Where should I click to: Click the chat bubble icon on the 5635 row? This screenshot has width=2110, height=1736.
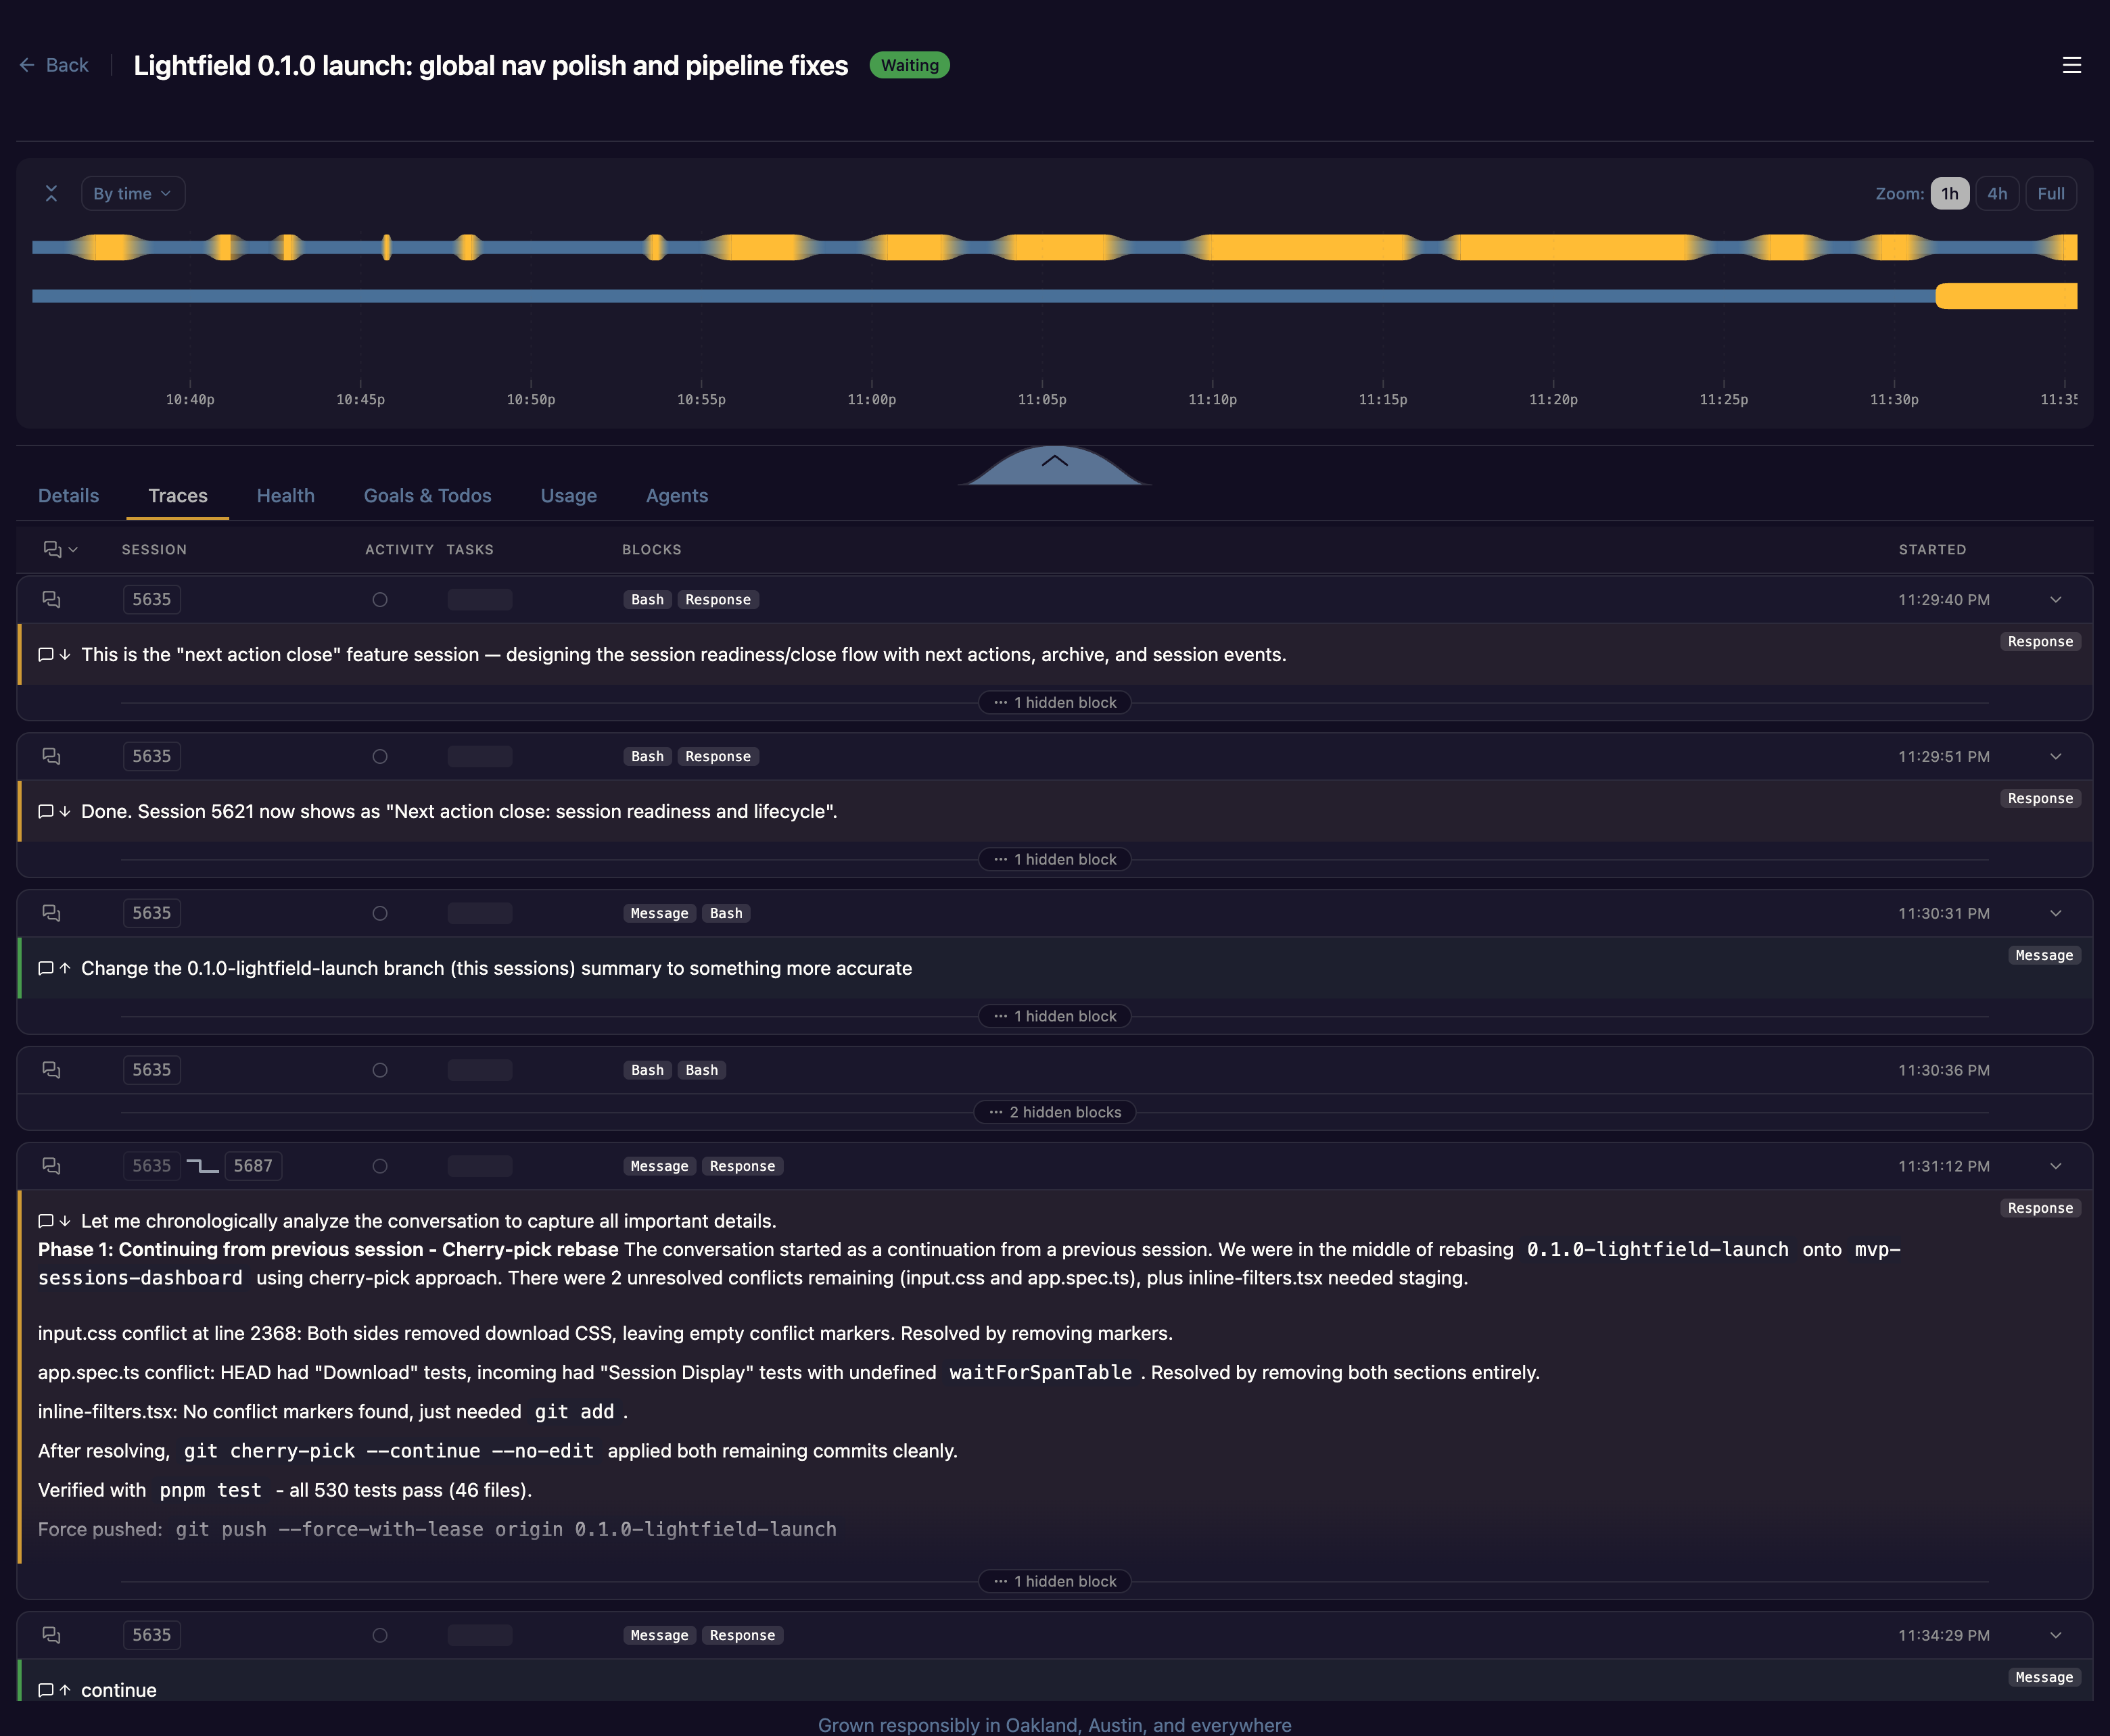pyautogui.click(x=52, y=599)
